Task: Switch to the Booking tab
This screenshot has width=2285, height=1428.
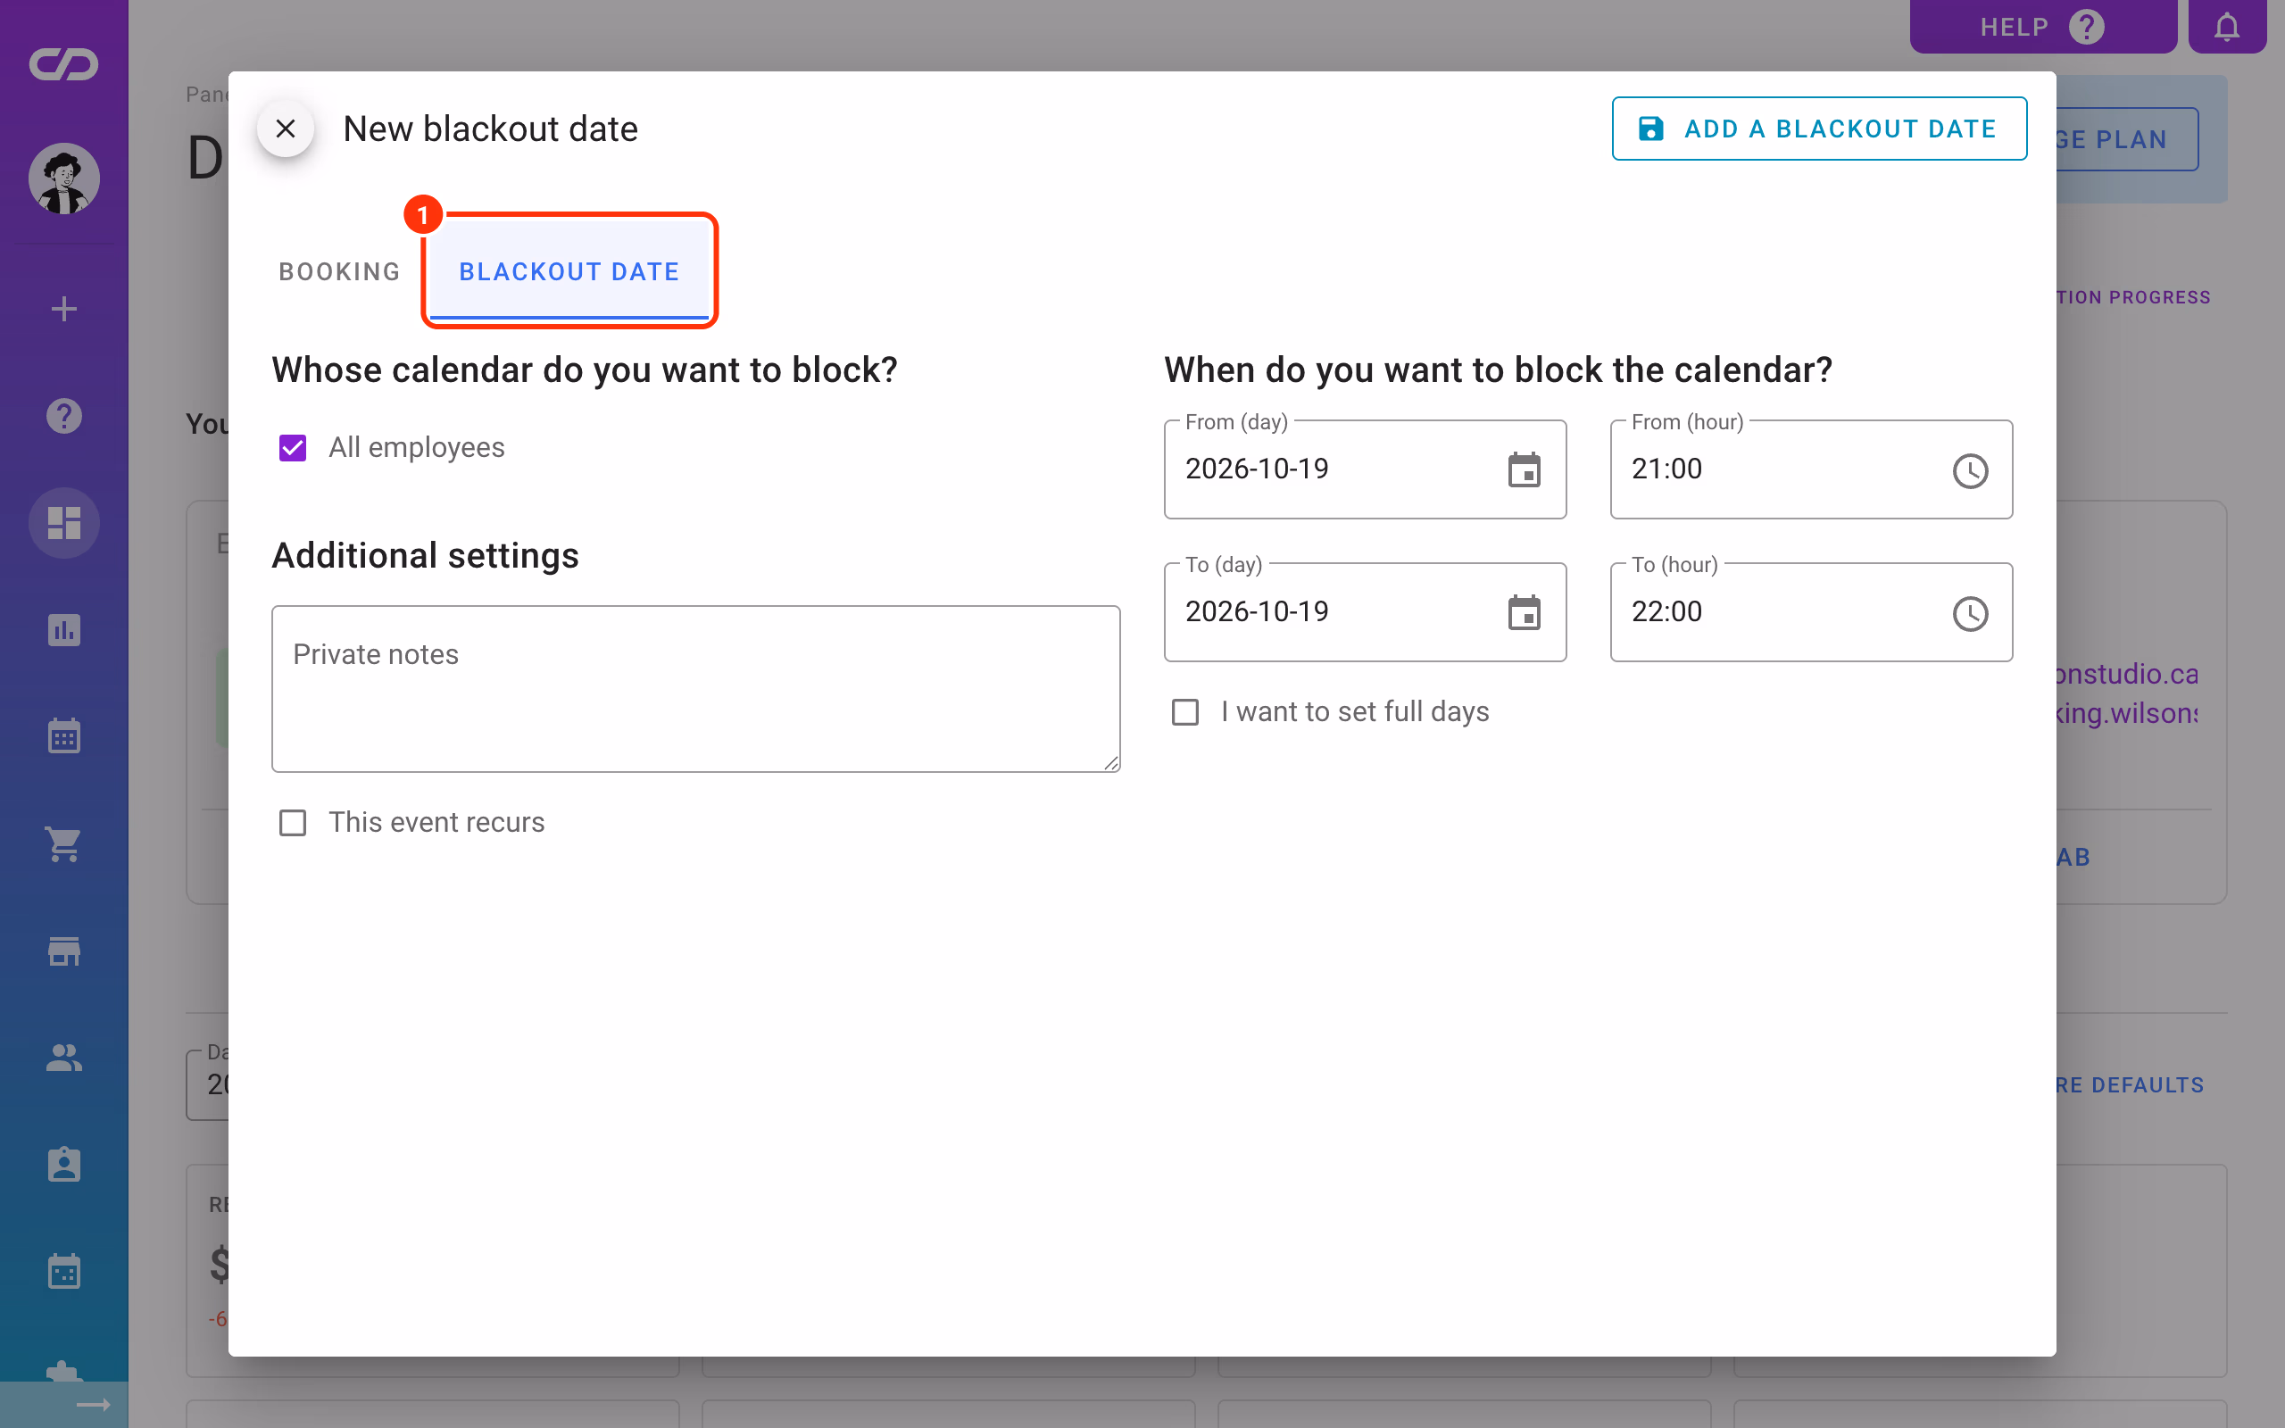Action: pyautogui.click(x=339, y=271)
